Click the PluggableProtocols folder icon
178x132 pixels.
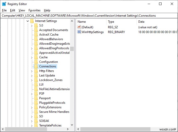36,103
